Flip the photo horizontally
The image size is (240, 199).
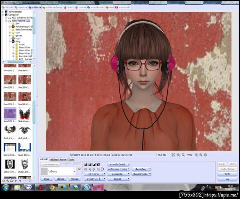click(x=98, y=169)
